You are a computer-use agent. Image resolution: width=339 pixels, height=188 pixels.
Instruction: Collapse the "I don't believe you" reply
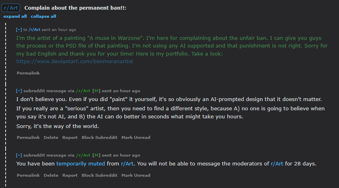[x=19, y=91]
